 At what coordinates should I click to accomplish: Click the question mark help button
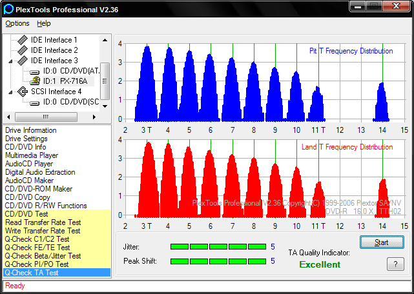395,264
